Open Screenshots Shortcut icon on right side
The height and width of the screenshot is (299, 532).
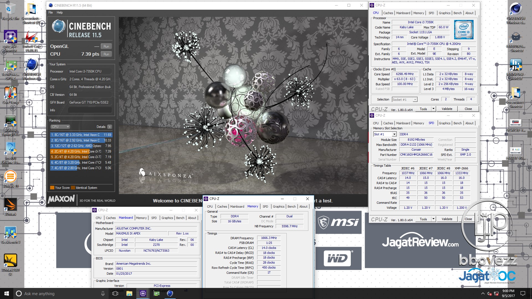516,97
